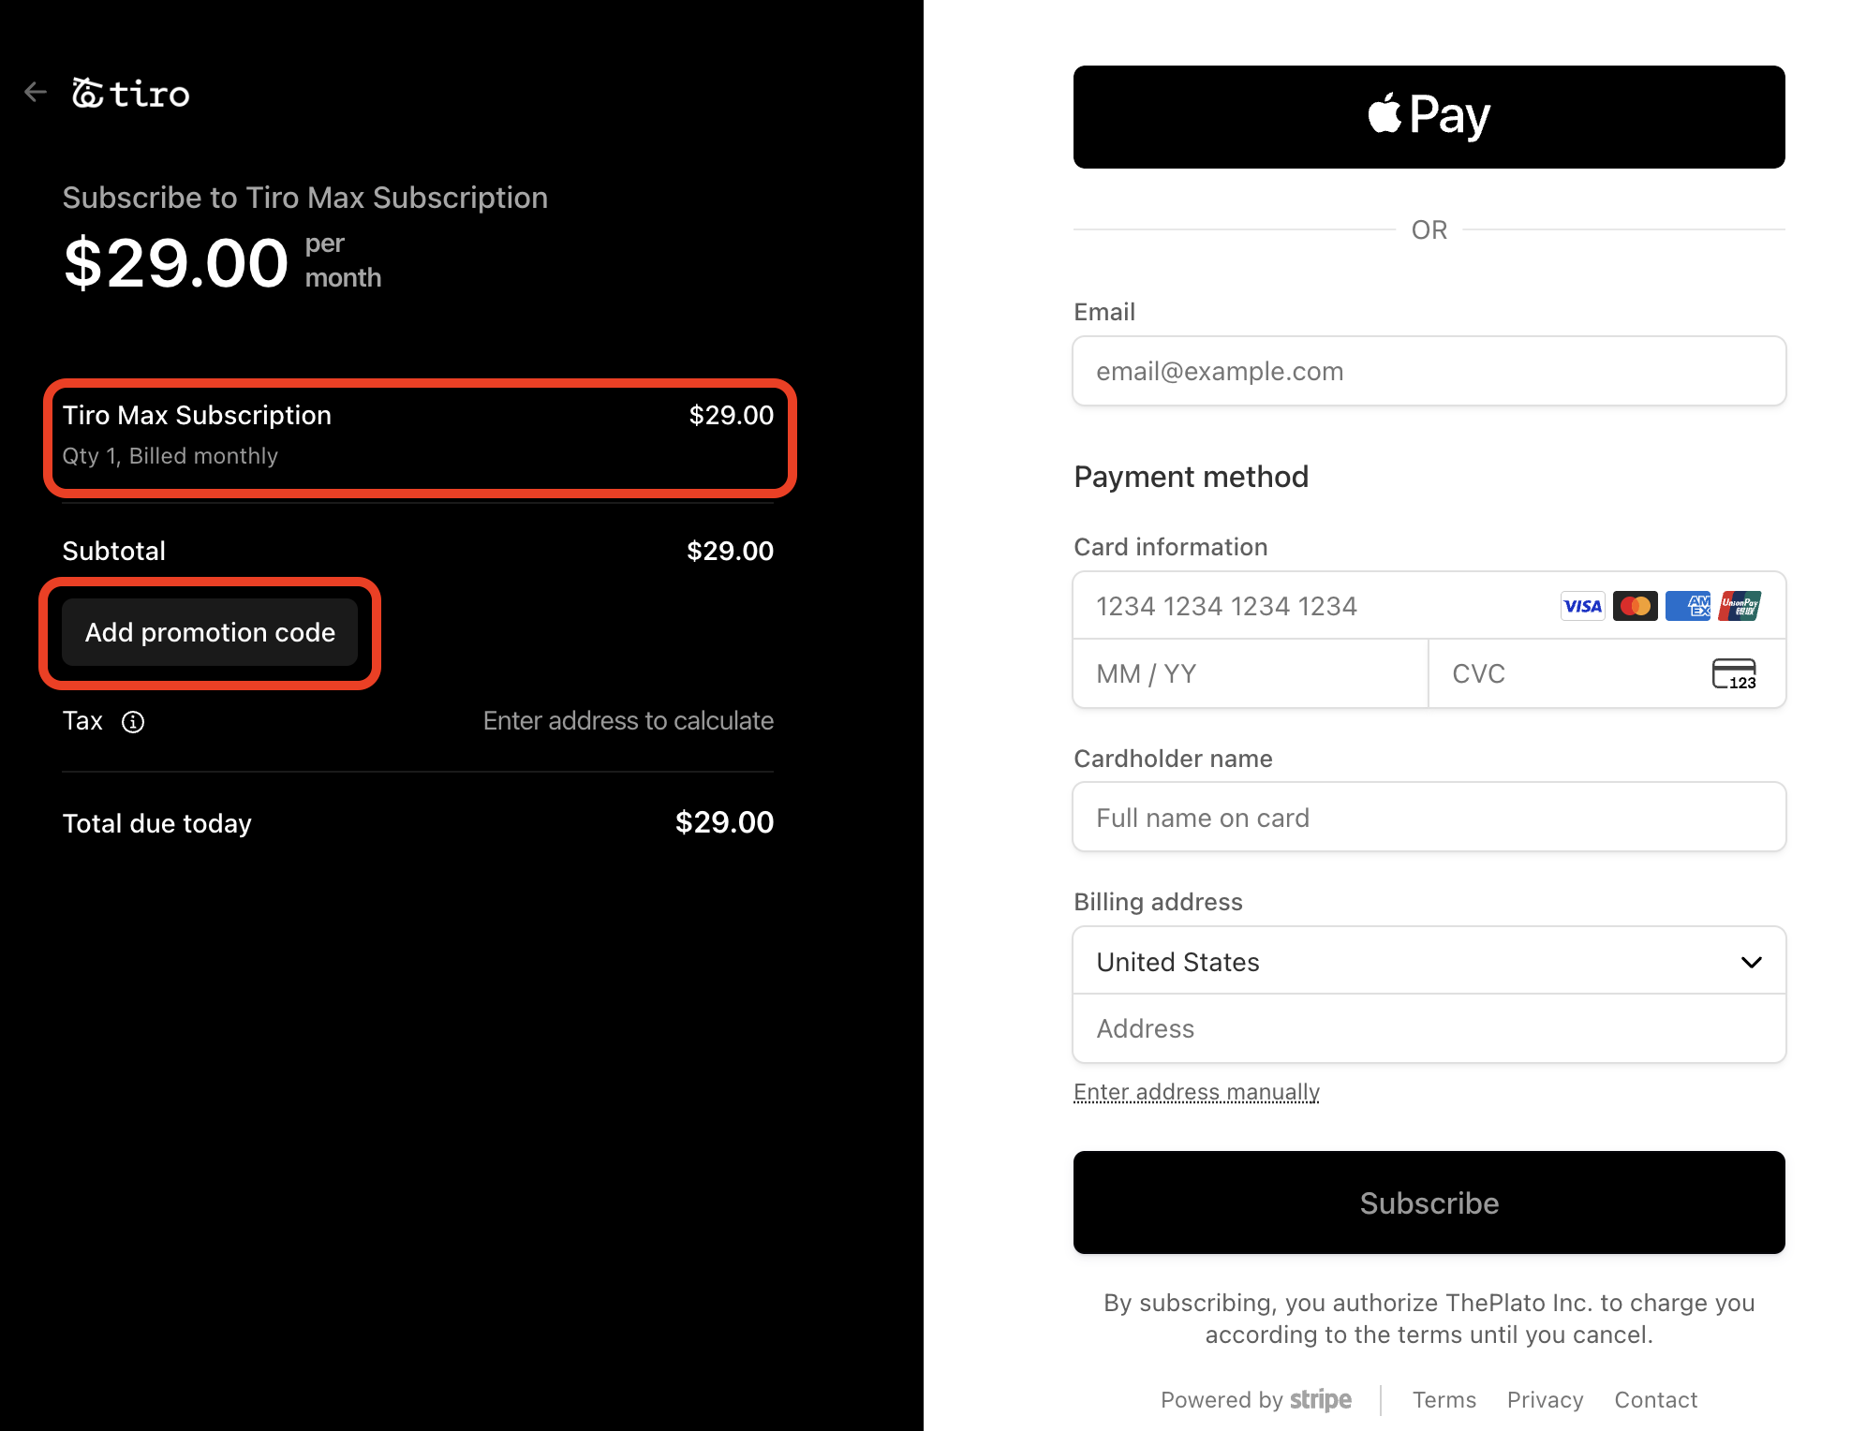The width and height of the screenshot is (1851, 1431).
Task: Click the UnionPay card icon
Action: [x=1740, y=606]
